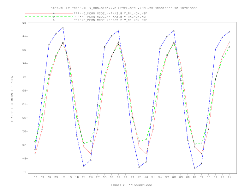Click the blue GFS triangle marker at hour 69 minimum
250x193 pixels.
coord(195,168)
